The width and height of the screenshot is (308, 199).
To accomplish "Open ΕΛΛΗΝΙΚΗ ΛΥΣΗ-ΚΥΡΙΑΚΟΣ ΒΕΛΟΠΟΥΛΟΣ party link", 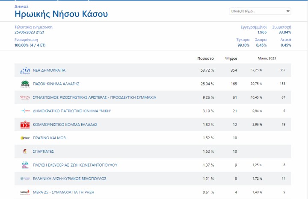I will [x=69, y=179].
